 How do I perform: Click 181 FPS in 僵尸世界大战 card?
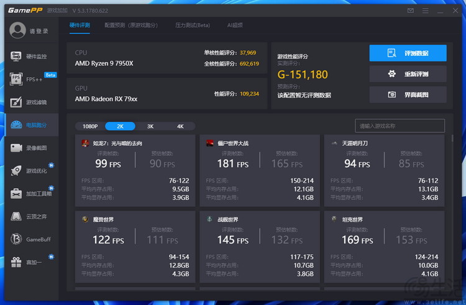233,163
